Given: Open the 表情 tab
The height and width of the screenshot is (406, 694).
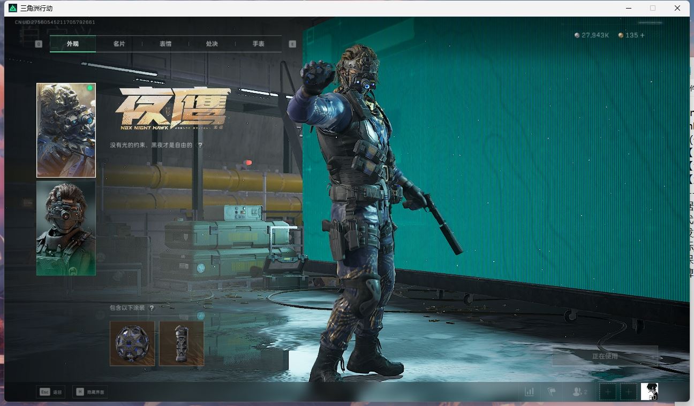Looking at the screenshot, I should (x=165, y=44).
